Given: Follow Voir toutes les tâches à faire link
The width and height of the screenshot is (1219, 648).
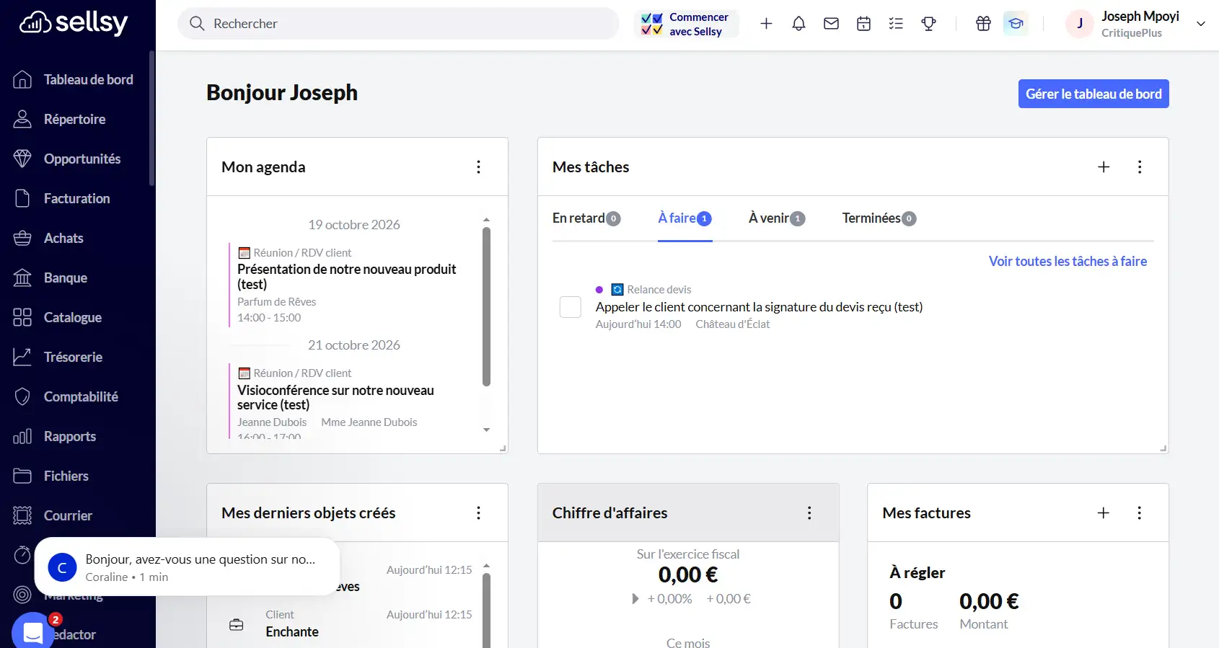Looking at the screenshot, I should coord(1068,262).
